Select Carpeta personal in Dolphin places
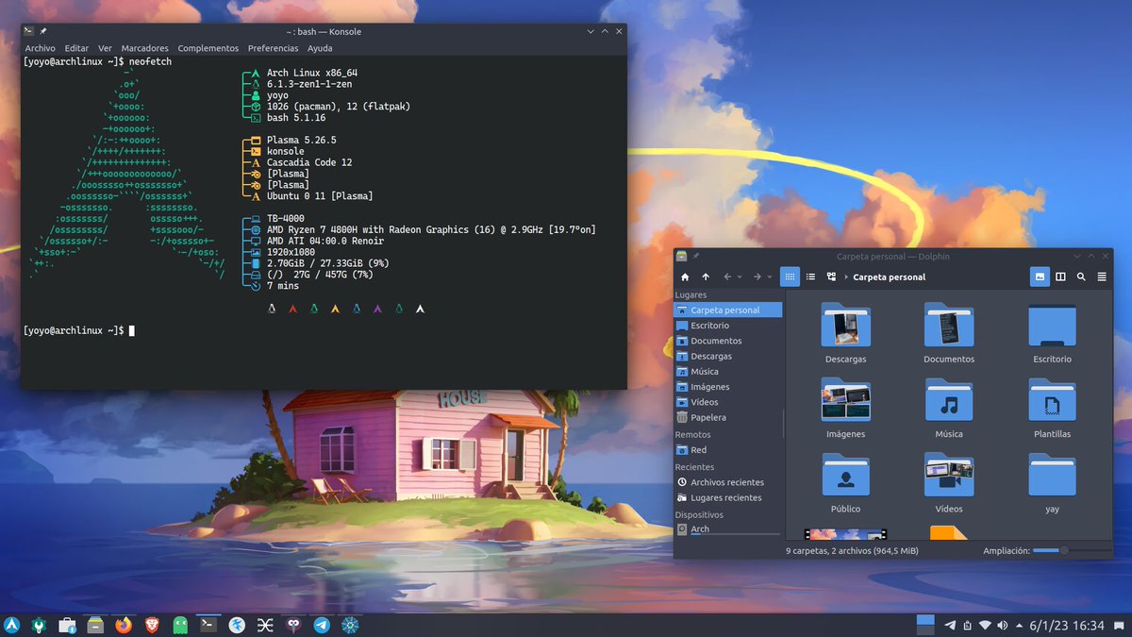The height and width of the screenshot is (637, 1132). coord(728,310)
